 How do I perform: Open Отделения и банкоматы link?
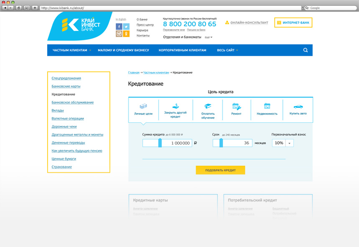pos(182,37)
